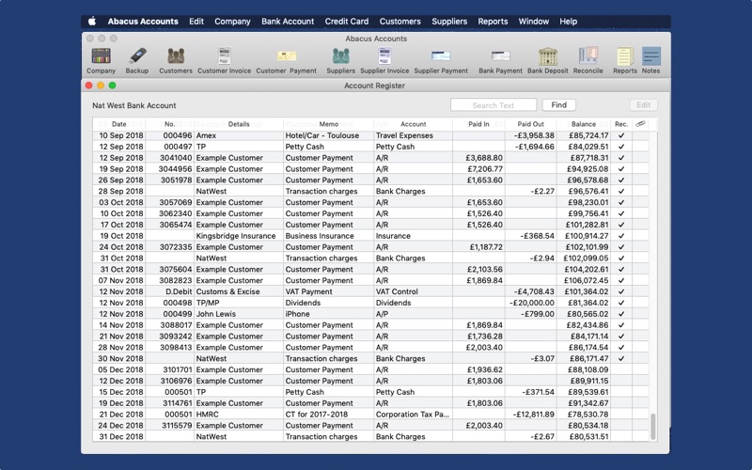Select the -£12,811.89 paid out amount
The width and height of the screenshot is (752, 470).
(x=531, y=415)
